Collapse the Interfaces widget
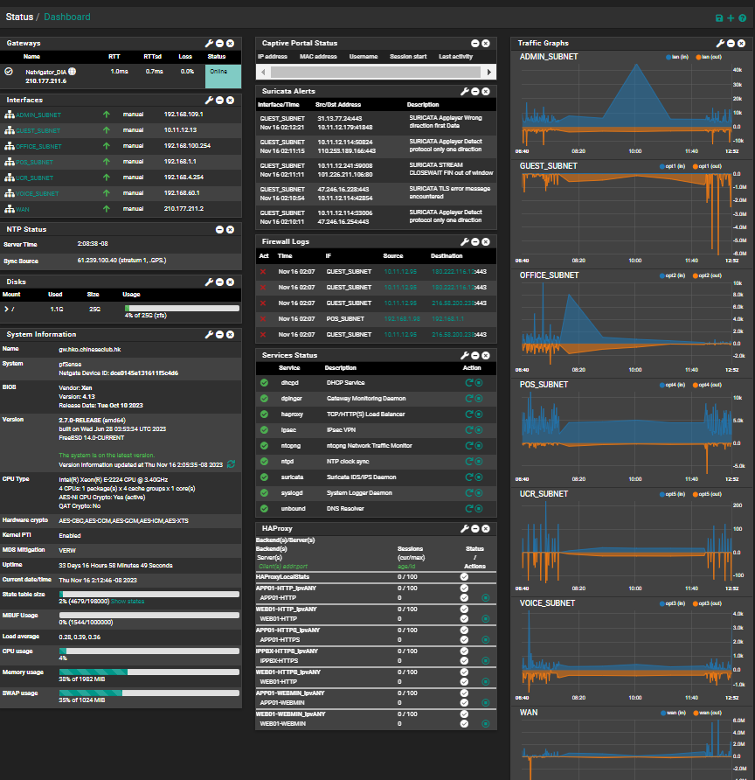755x780 pixels. click(x=219, y=100)
